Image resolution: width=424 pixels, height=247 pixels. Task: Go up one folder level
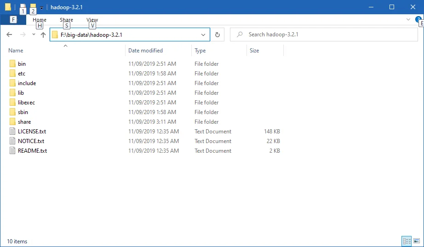pos(43,34)
